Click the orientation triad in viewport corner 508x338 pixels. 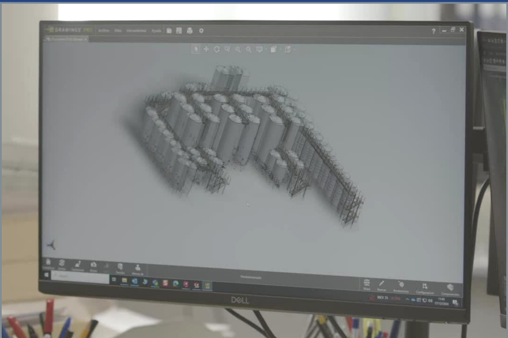[x=52, y=245]
